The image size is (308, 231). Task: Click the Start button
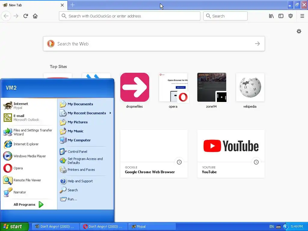14,226
